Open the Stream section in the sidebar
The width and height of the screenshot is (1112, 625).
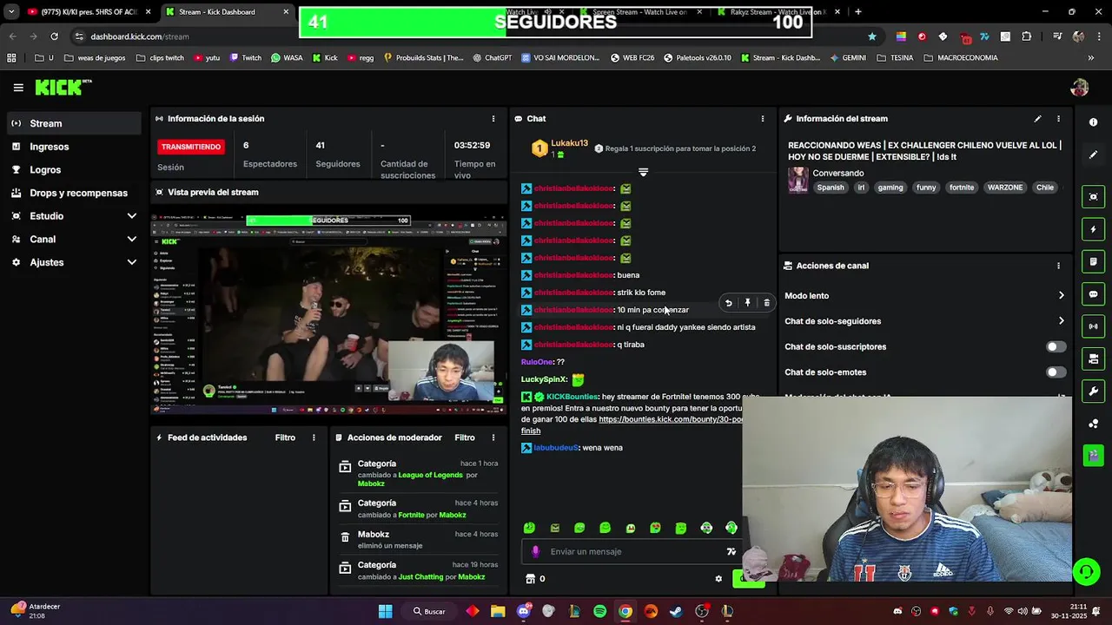[74, 123]
